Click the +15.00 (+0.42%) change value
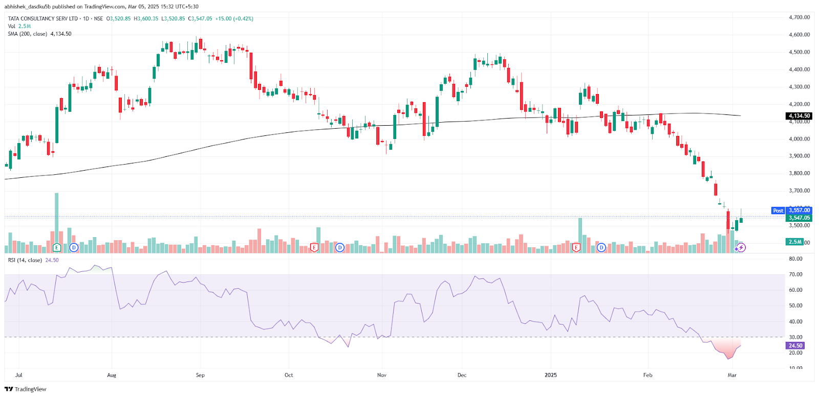 (x=234, y=18)
